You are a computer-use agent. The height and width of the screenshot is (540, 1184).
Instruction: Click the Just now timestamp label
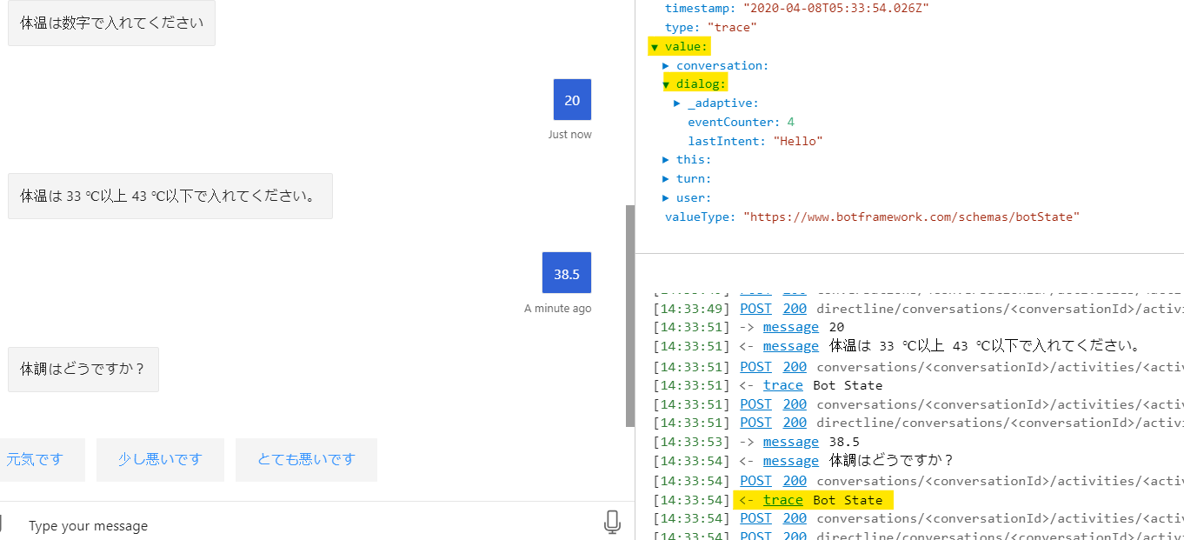tap(569, 135)
